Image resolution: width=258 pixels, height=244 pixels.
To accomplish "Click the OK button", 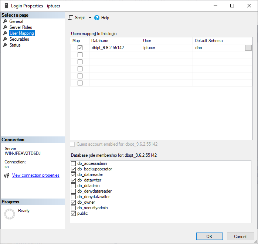I will (210, 237).
